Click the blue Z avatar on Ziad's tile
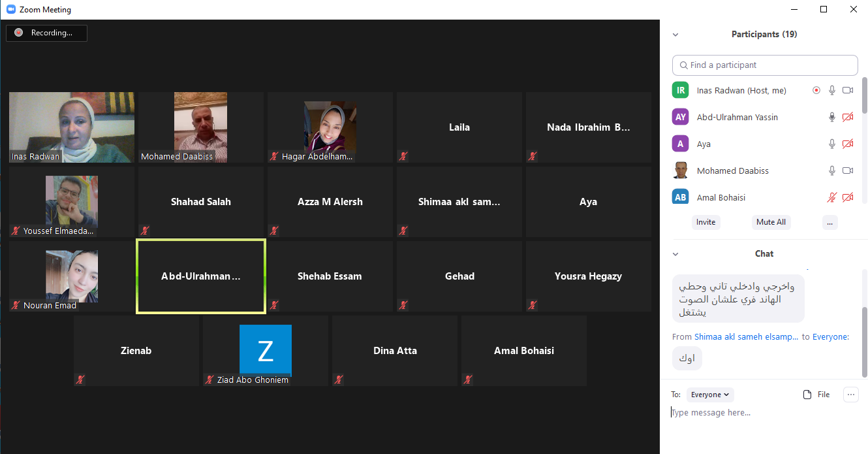This screenshot has height=454, width=868. [266, 351]
